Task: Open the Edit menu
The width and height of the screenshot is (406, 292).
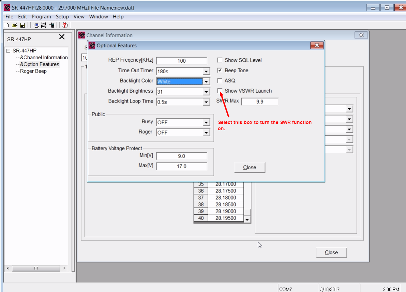Action: pyautogui.click(x=22, y=17)
